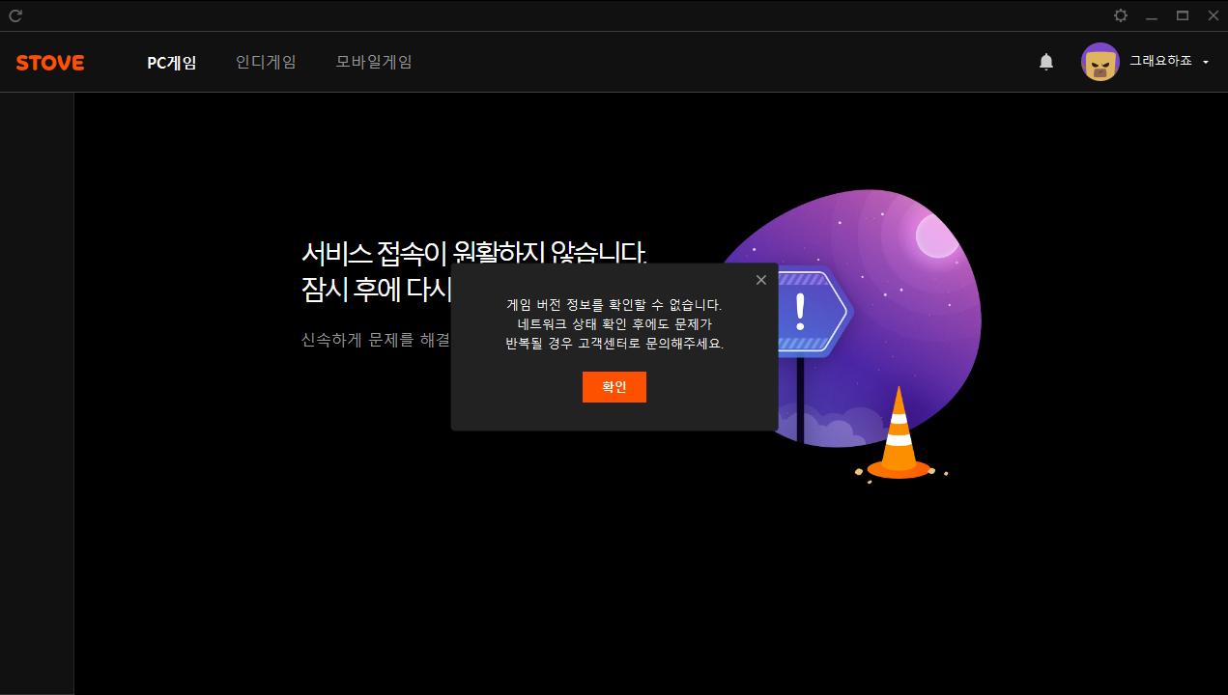
Task: Click the STOVE logo
Action: tap(50, 63)
